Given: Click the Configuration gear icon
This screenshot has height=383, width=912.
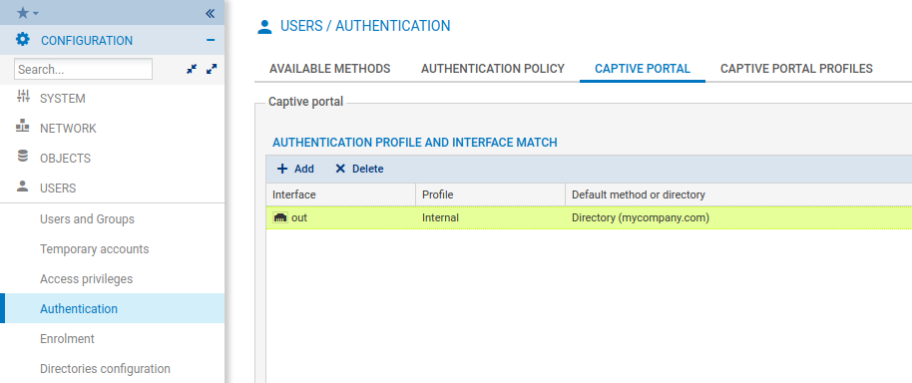Looking at the screenshot, I should click(x=22, y=40).
